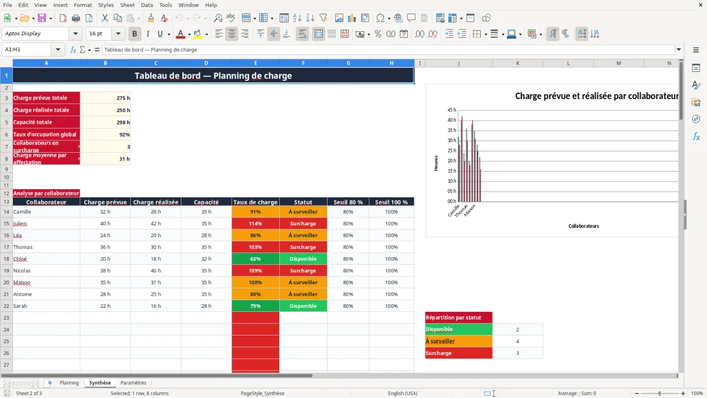
Task: Open the Data menu
Action: (x=147, y=5)
